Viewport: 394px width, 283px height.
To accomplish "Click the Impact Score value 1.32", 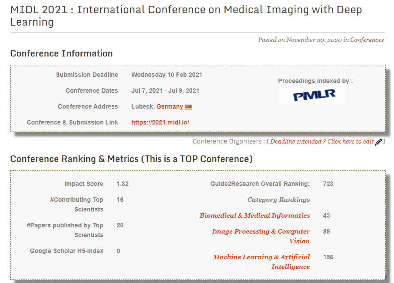I will click(122, 184).
